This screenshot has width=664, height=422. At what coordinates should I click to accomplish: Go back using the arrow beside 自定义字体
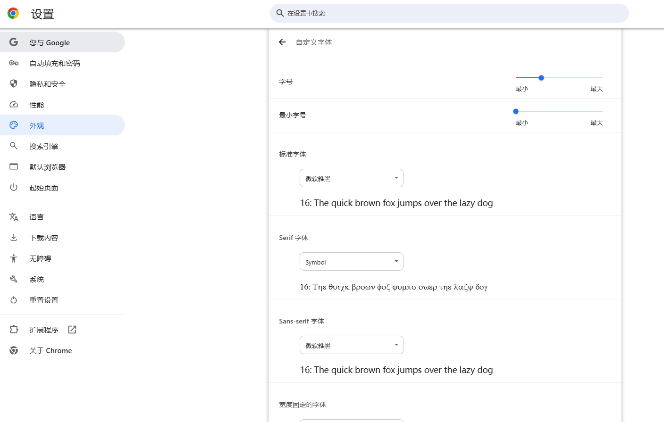click(282, 42)
